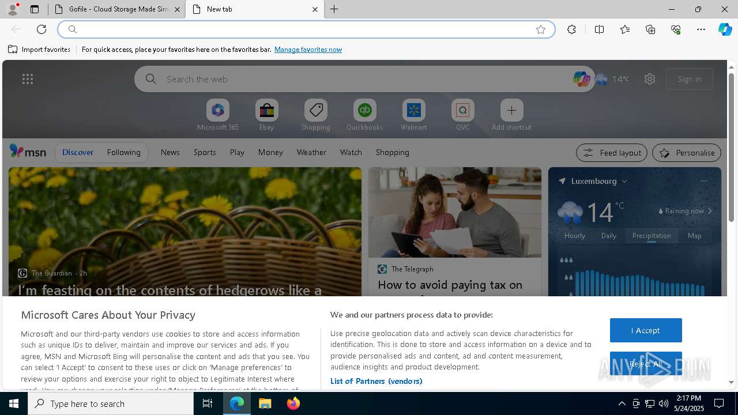Open the Money menu item
This screenshot has width=738, height=415.
[x=270, y=152]
